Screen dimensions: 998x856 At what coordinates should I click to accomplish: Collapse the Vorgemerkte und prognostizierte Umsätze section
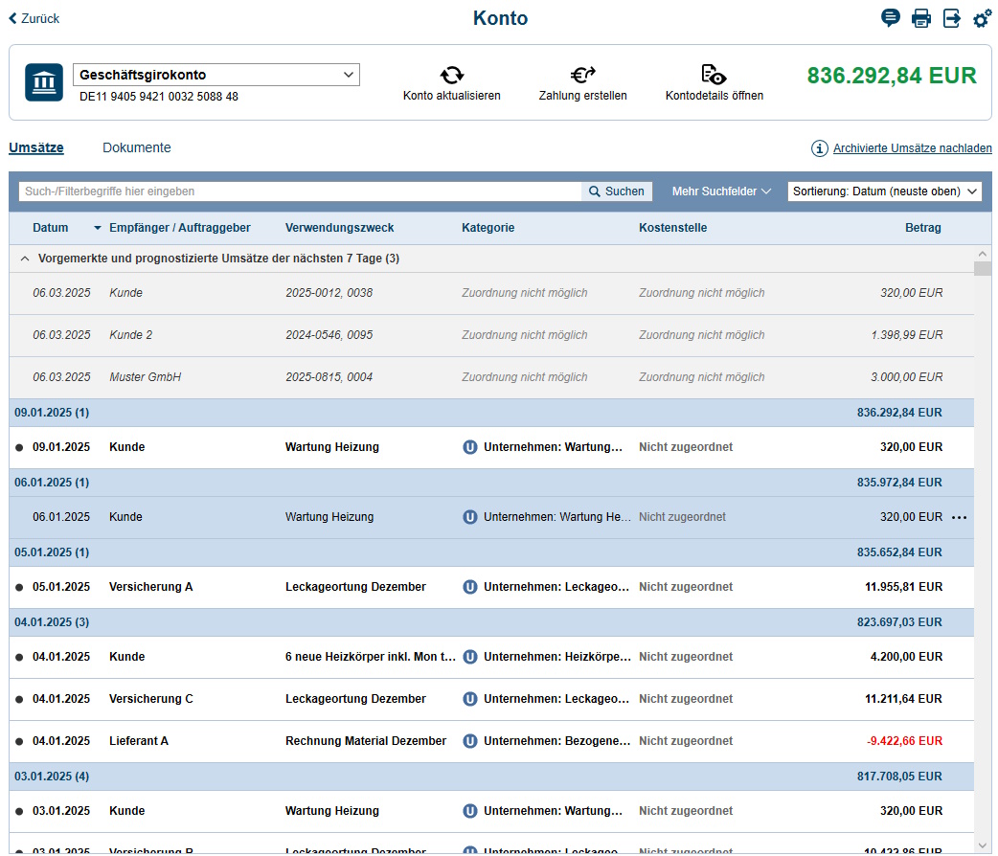click(25, 259)
